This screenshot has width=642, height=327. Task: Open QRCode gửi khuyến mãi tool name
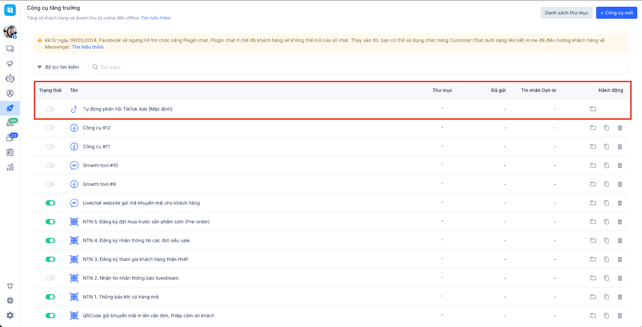click(x=148, y=316)
